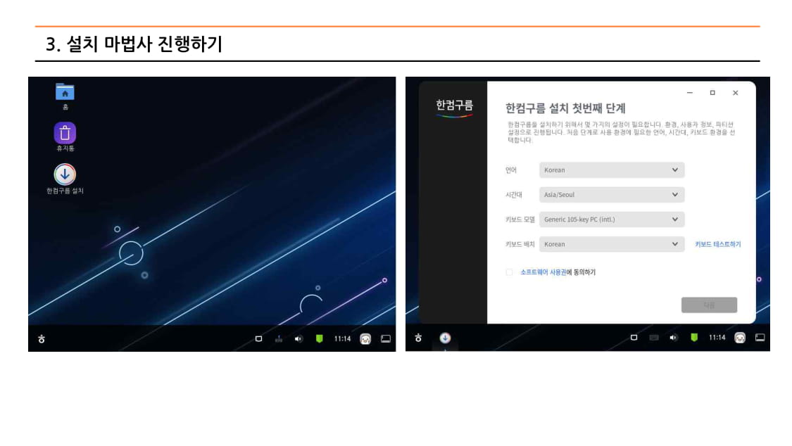Select running installer icon in right taskbar
Viewport: 792px width, 446px height.
[x=445, y=338]
